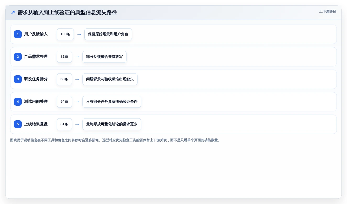This screenshot has height=204, width=347.
Task: Select the 问题背景与验收标准出现缺失 description box
Action: (x=110, y=79)
